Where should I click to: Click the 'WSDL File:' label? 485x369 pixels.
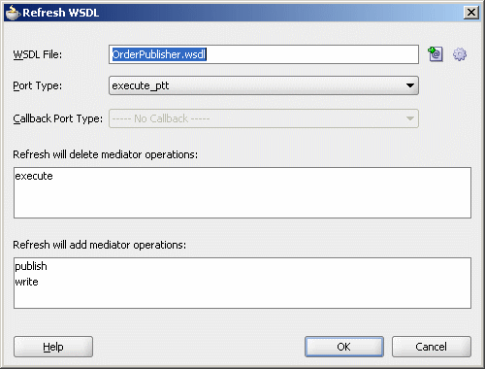coord(38,54)
